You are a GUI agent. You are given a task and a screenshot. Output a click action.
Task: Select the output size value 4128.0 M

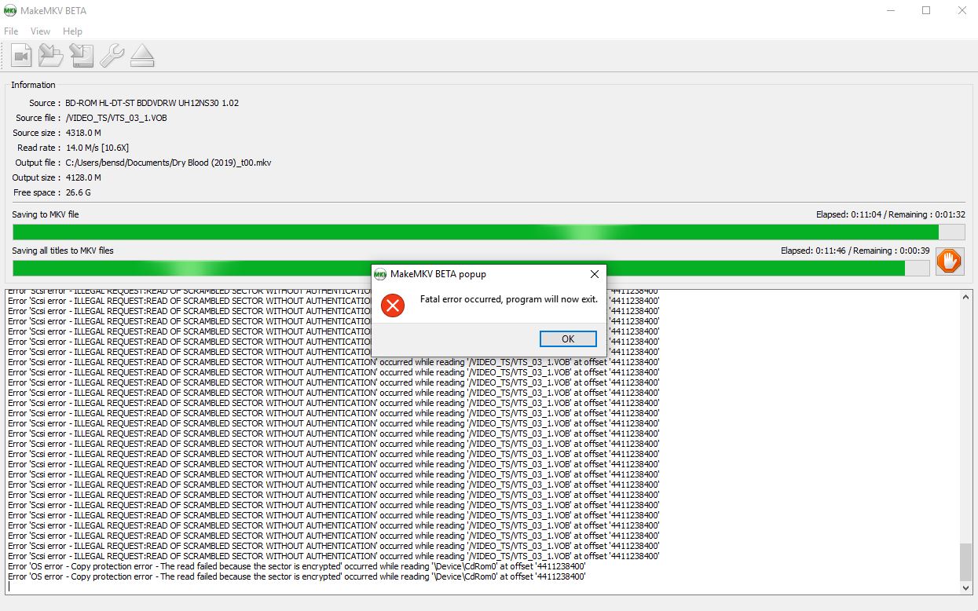click(x=83, y=177)
